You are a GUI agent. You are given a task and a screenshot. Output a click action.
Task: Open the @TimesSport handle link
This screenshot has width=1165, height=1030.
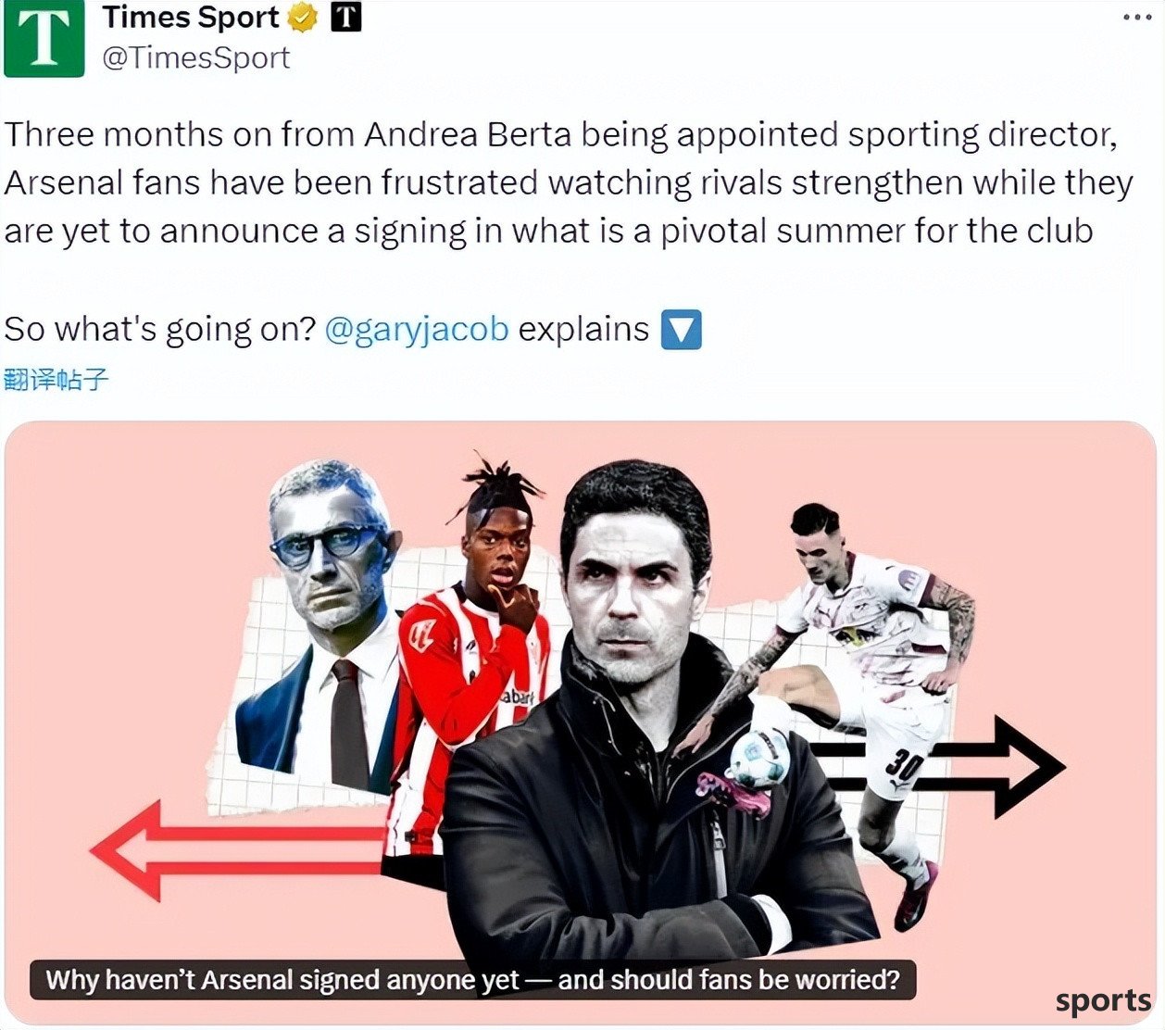click(x=195, y=57)
